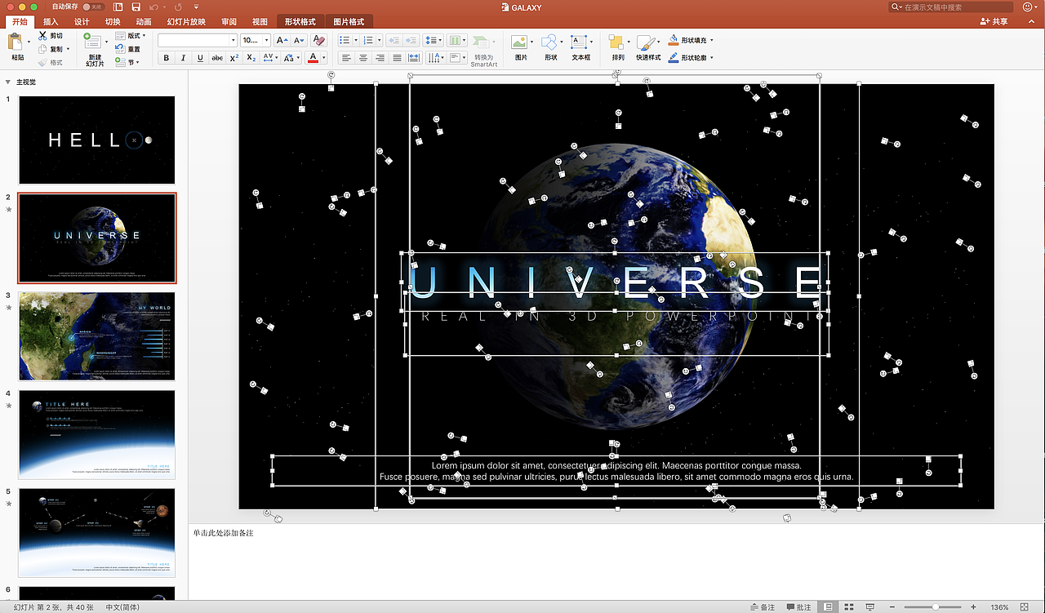Viewport: 1045px width, 613px height.
Task: Toggle Bold formatting
Action: [167, 58]
